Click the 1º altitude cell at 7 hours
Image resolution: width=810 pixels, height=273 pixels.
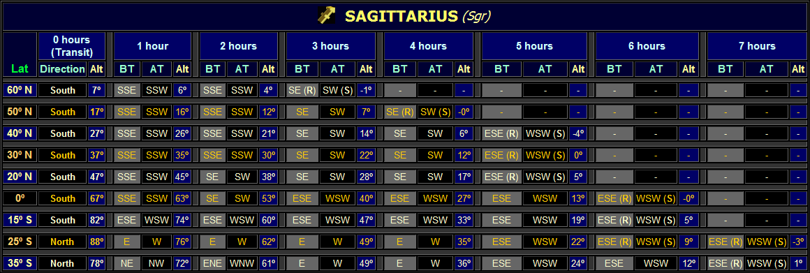click(798, 264)
